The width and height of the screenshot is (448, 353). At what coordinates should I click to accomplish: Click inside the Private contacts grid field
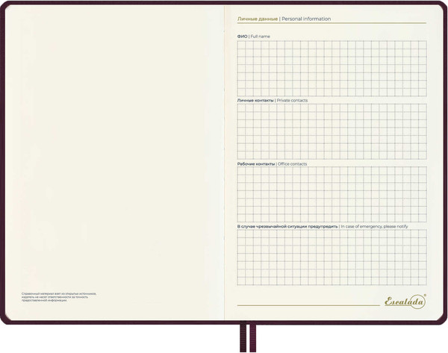[x=332, y=131]
